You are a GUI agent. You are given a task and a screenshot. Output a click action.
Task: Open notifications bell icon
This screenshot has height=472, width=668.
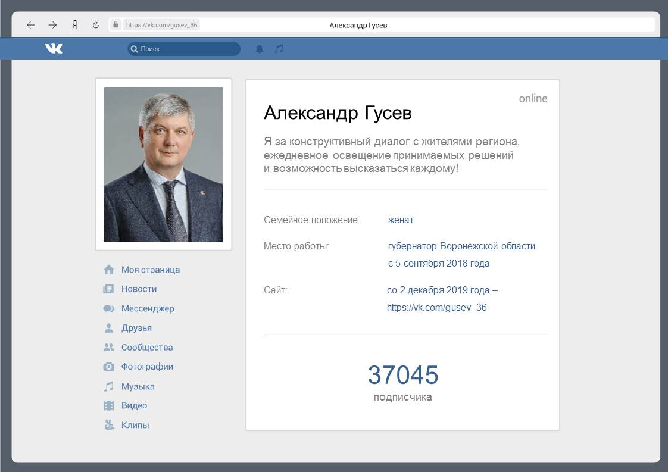(x=260, y=49)
